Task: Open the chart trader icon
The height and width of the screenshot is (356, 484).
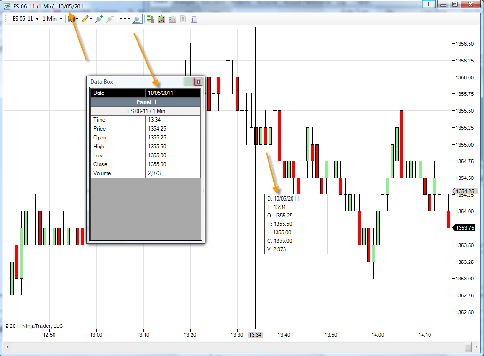Action: click(x=150, y=19)
